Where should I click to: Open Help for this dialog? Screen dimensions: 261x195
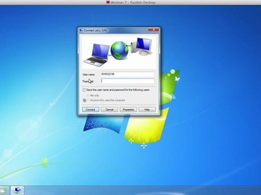147,110
